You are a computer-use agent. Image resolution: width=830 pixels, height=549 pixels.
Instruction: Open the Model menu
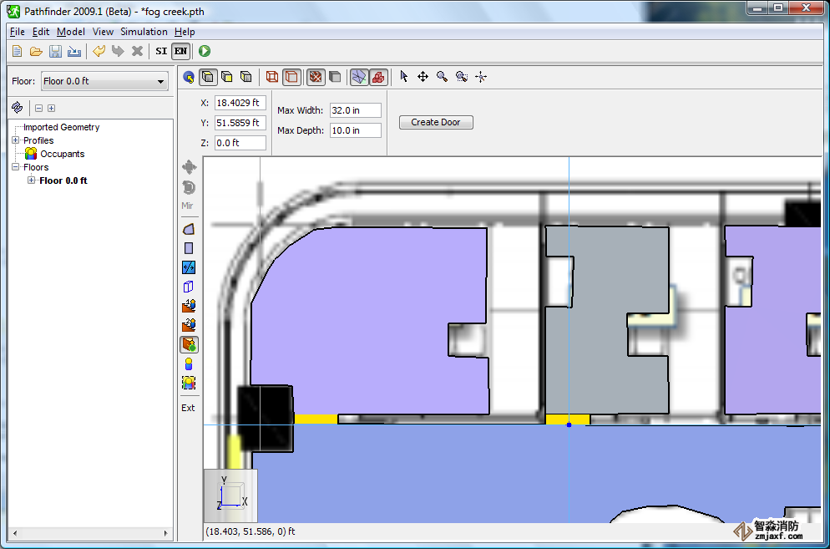click(x=71, y=32)
